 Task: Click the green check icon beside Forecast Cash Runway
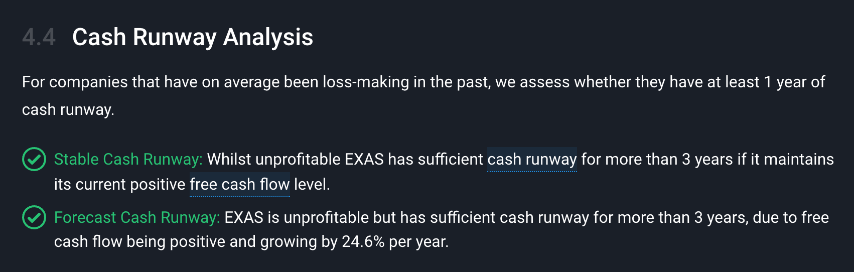[34, 217]
